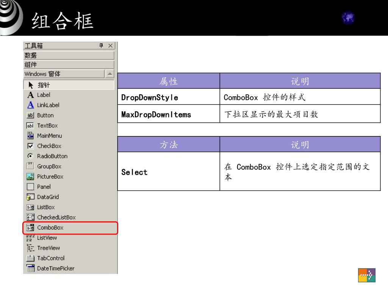The height and width of the screenshot is (291, 388).
Task: Select the TreeView control icon
Action: pos(30,248)
